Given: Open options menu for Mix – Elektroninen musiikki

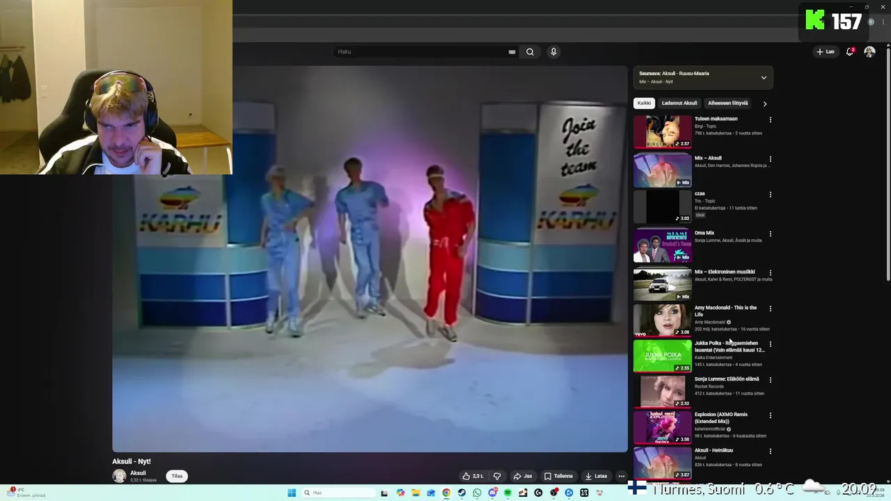Looking at the screenshot, I should 770,273.
